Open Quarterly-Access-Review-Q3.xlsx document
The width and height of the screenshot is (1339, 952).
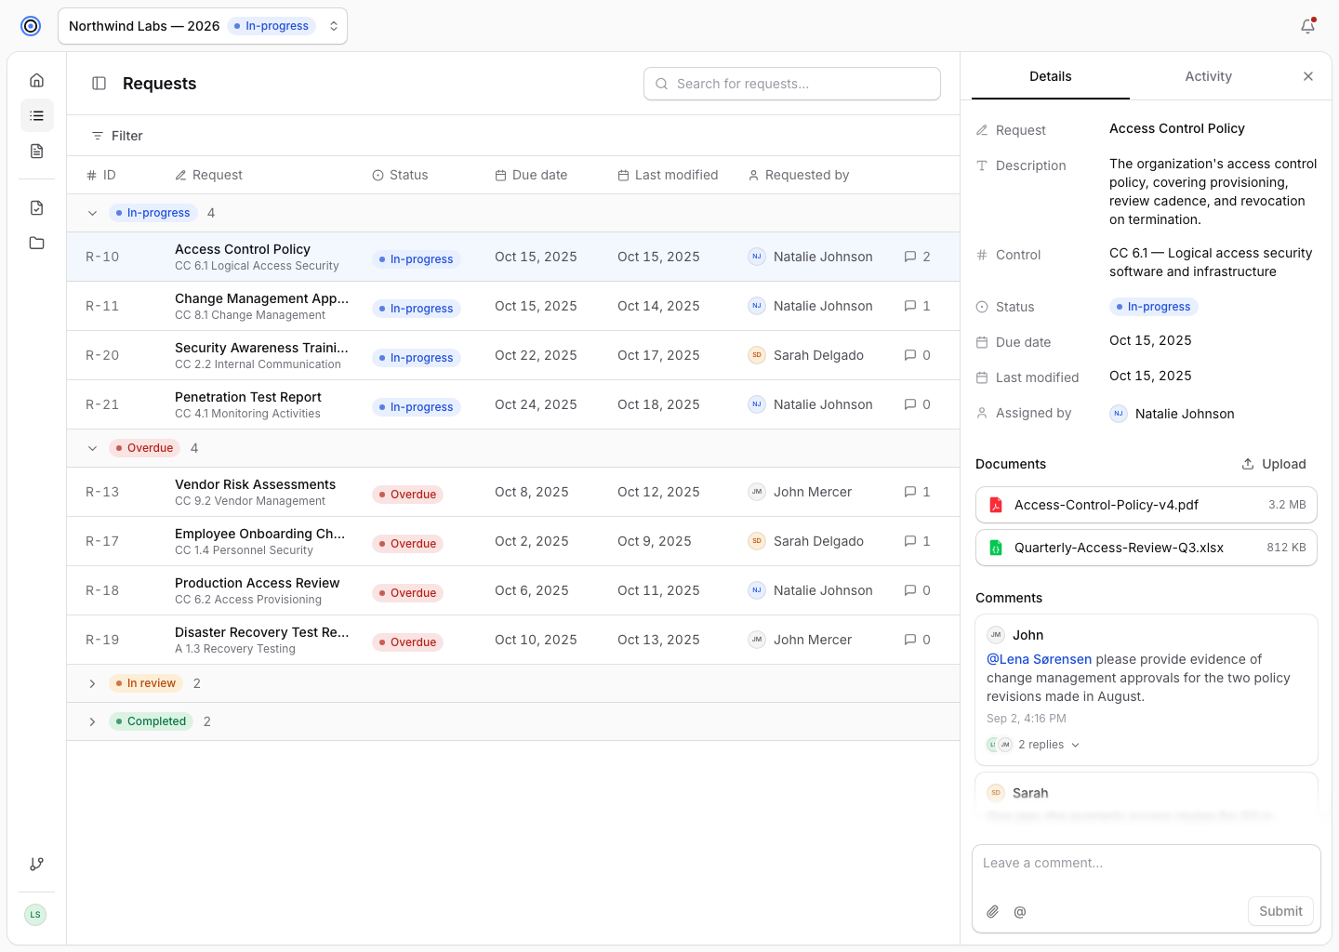click(x=1147, y=548)
